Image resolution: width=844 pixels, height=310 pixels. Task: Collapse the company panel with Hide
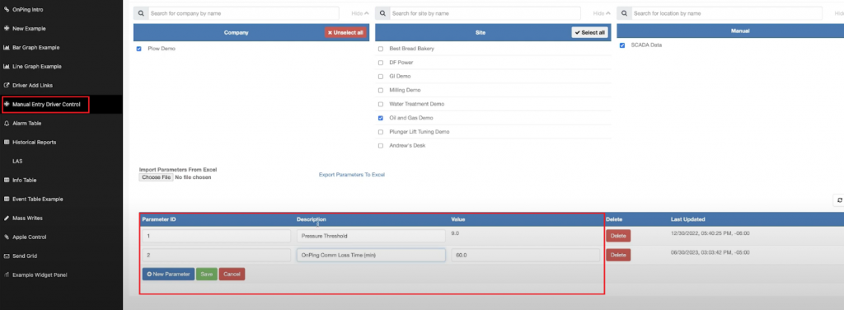click(x=361, y=13)
